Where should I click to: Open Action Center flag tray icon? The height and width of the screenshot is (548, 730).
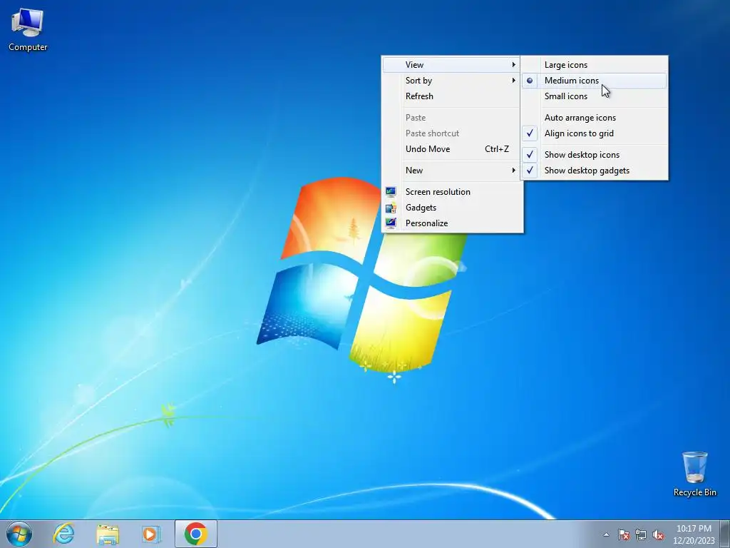[x=623, y=534]
